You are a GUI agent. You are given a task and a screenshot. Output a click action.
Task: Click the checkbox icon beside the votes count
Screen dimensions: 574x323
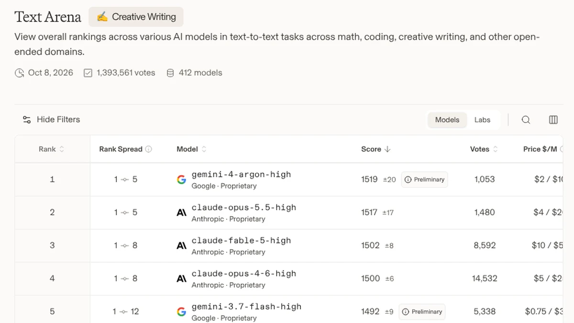point(88,73)
